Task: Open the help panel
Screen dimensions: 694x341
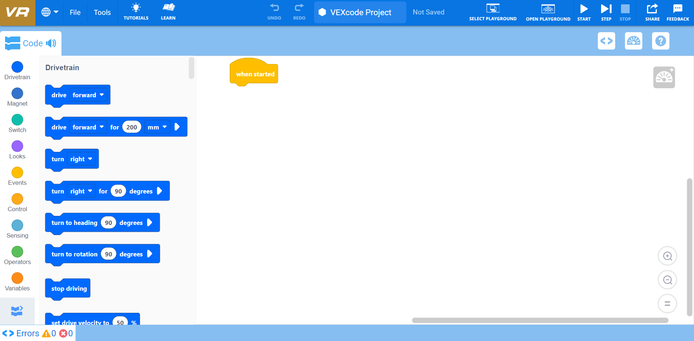Action: (660, 41)
